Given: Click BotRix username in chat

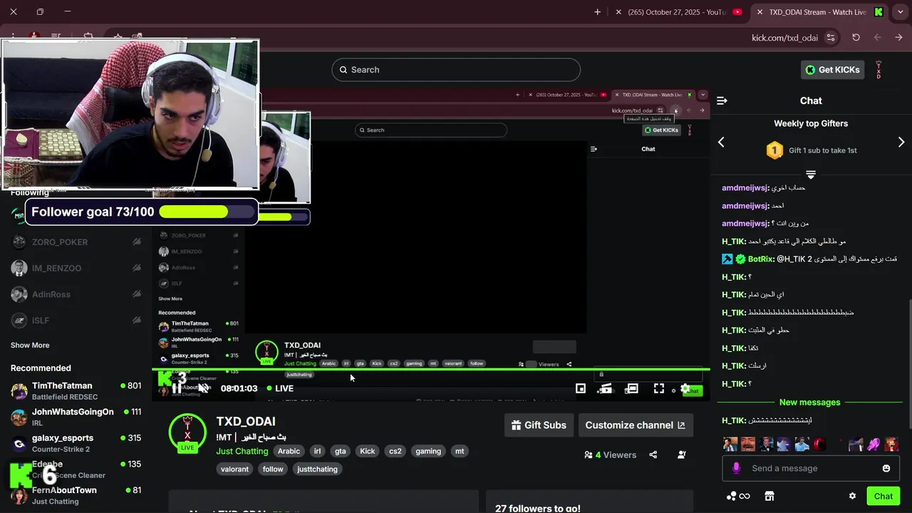Looking at the screenshot, I should point(761,259).
